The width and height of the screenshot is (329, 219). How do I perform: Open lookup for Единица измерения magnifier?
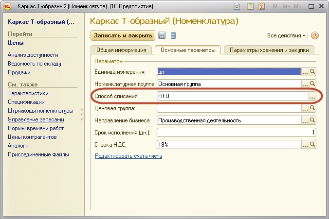pos(312,72)
